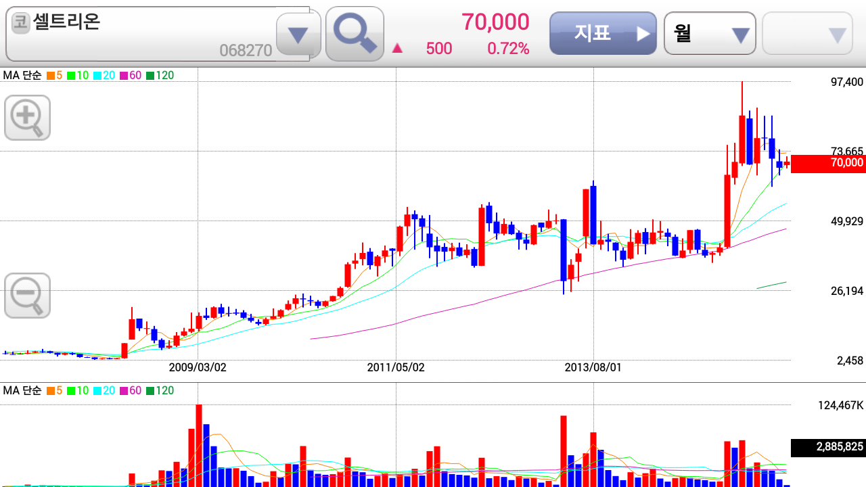
Task: Click the 0.72% change percentage
Action: point(508,49)
